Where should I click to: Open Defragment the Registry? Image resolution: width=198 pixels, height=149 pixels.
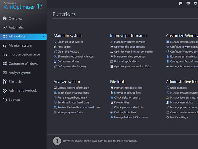tap(72, 66)
